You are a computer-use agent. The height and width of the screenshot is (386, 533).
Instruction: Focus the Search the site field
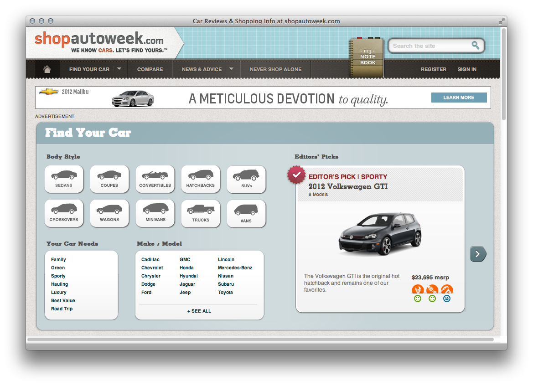pyautogui.click(x=436, y=46)
